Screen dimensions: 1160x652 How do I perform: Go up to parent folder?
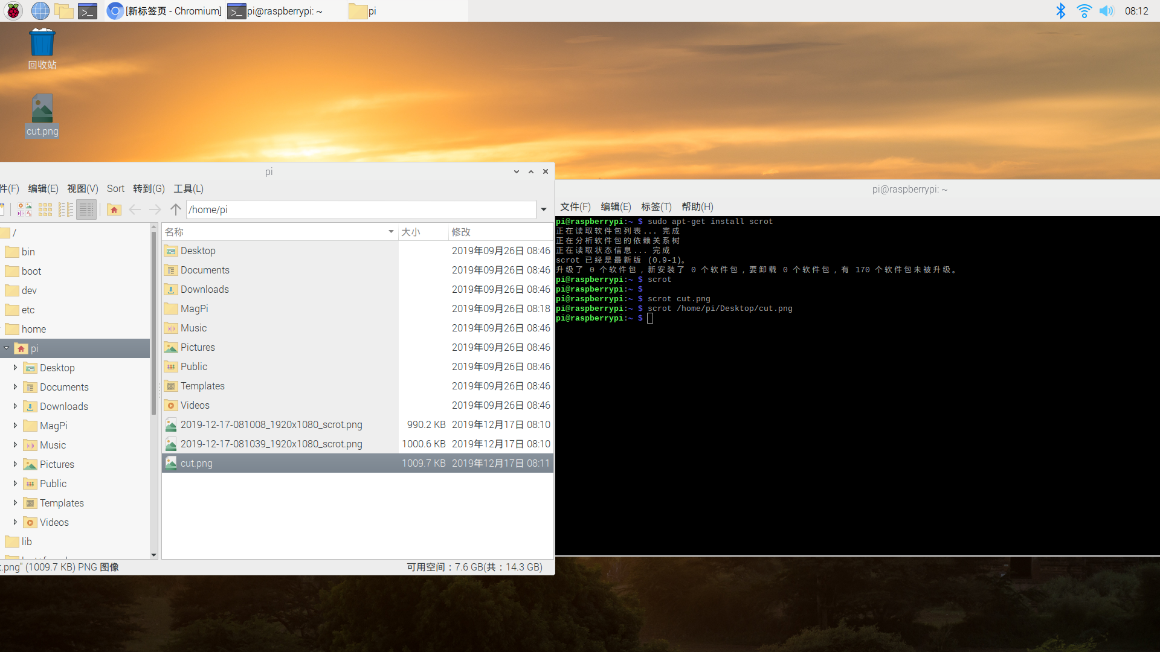tap(175, 209)
